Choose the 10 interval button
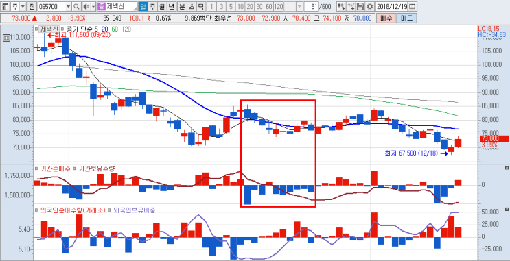This screenshot has height=261, width=510. point(240,6)
